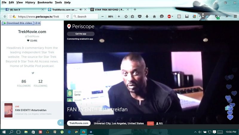This screenshot has height=135, width=239.
Task: Click the Periscope logo
Action: [x=80, y=26]
